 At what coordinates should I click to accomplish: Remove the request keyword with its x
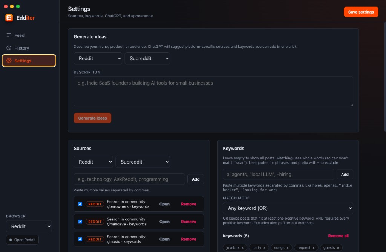[314, 248]
